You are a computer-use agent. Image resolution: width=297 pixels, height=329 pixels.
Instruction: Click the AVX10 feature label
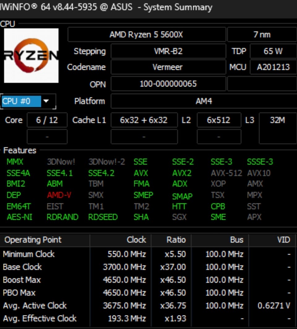tap(259, 173)
